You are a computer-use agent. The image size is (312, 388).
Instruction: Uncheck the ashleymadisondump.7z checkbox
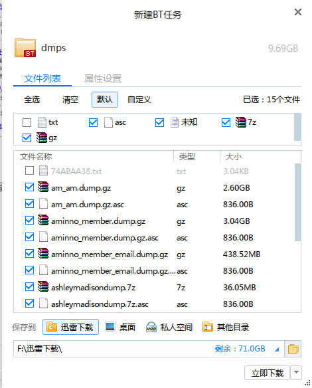29,287
